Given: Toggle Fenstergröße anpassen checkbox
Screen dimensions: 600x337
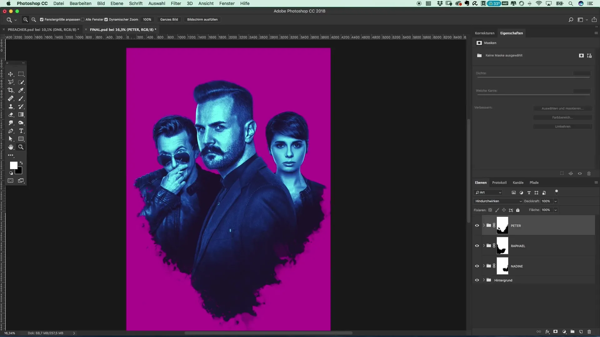Looking at the screenshot, I should [x=42, y=19].
